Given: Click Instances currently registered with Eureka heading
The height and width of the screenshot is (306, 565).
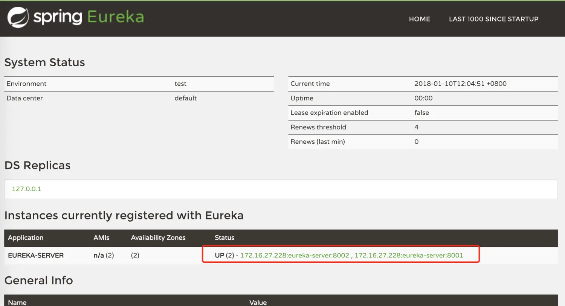Looking at the screenshot, I should [x=124, y=215].
